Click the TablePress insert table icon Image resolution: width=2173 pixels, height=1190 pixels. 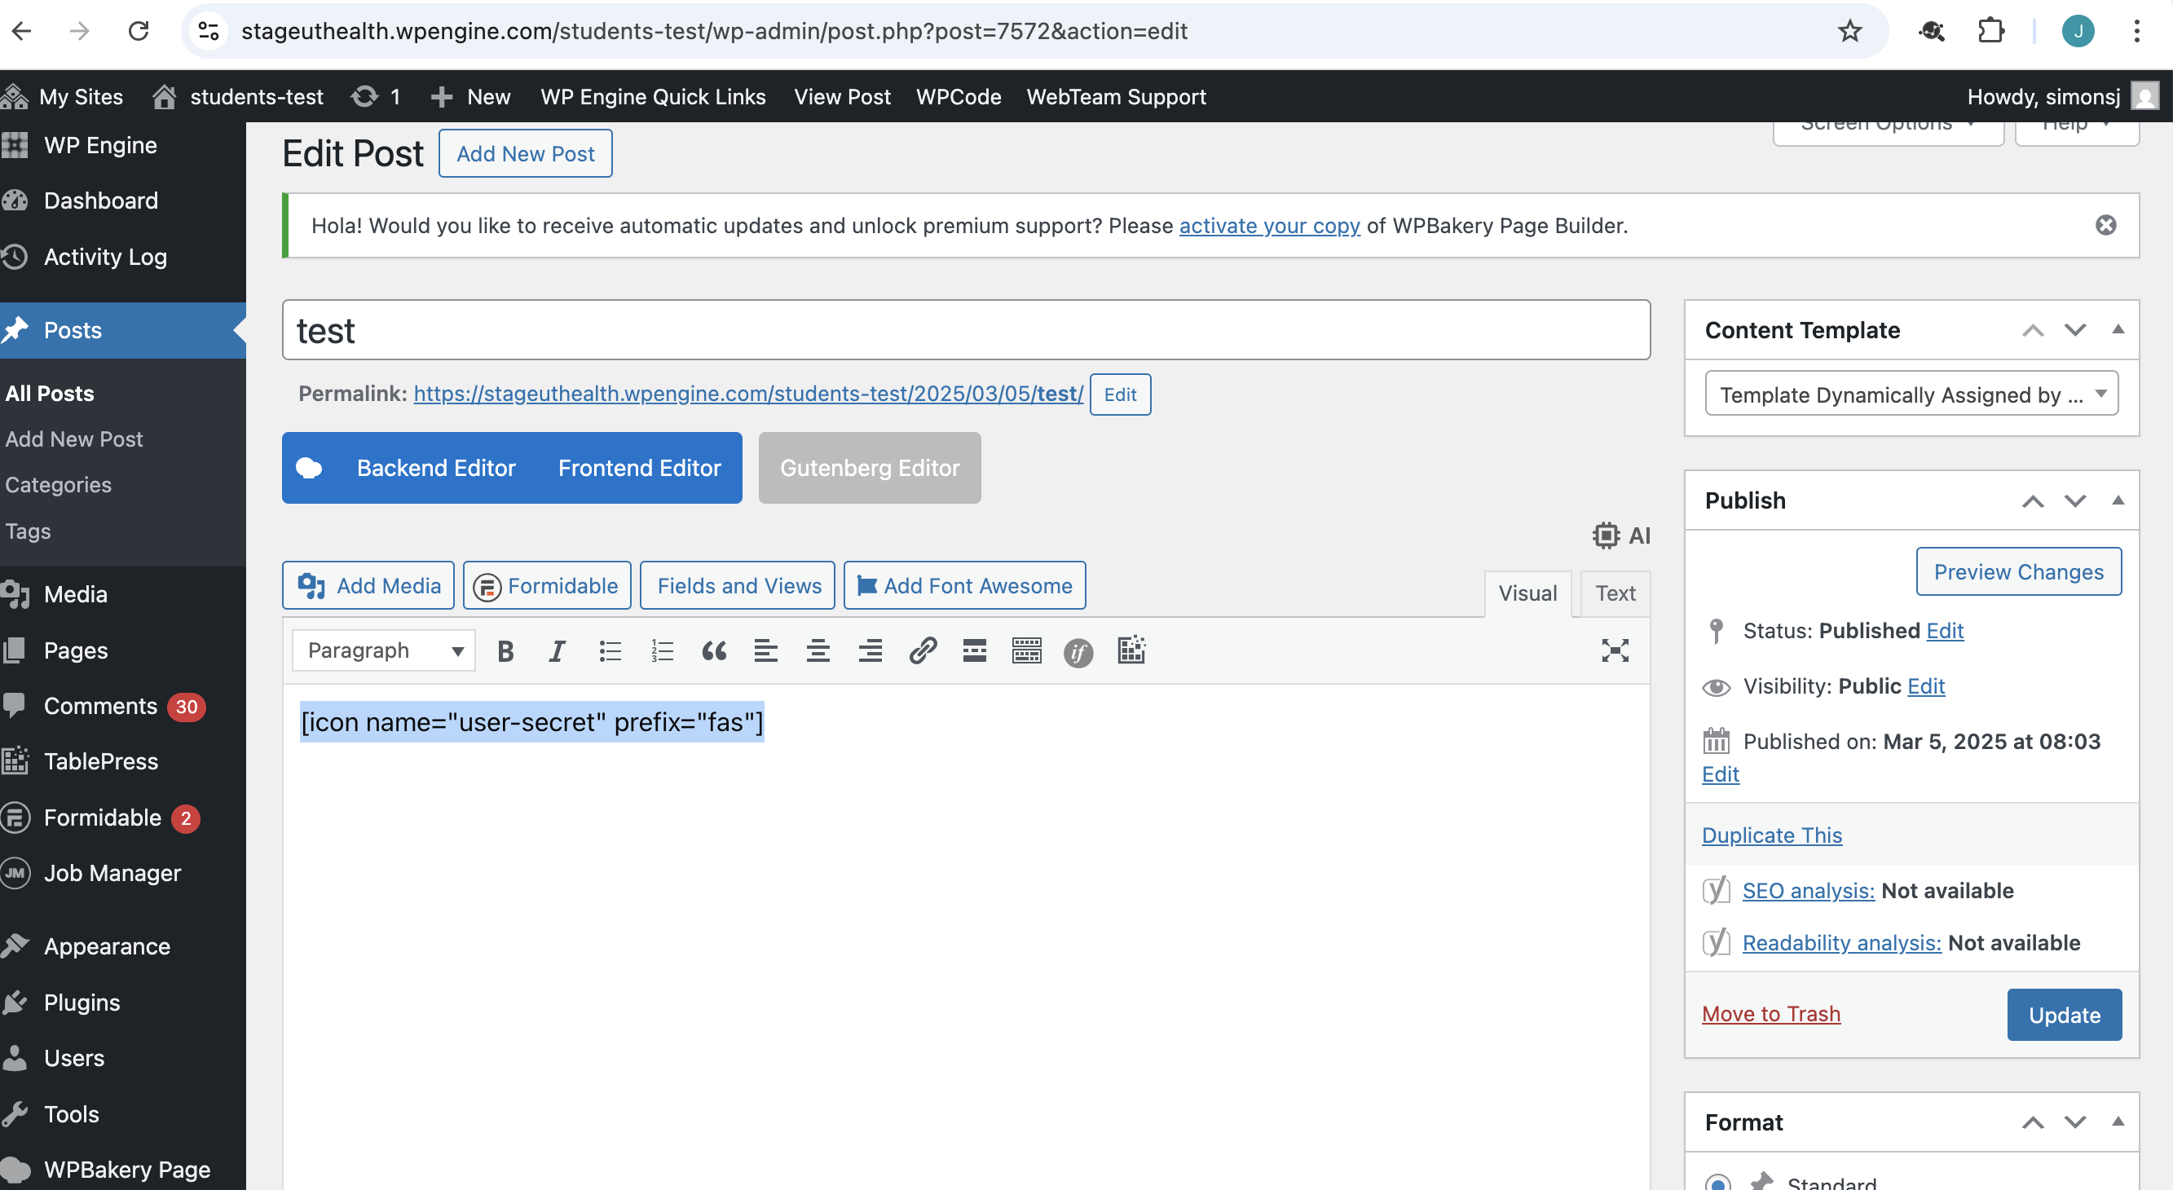click(1131, 650)
